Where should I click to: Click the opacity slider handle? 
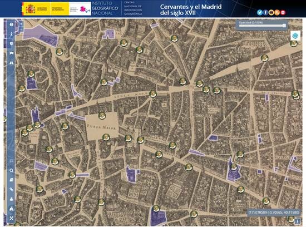point(284,26)
